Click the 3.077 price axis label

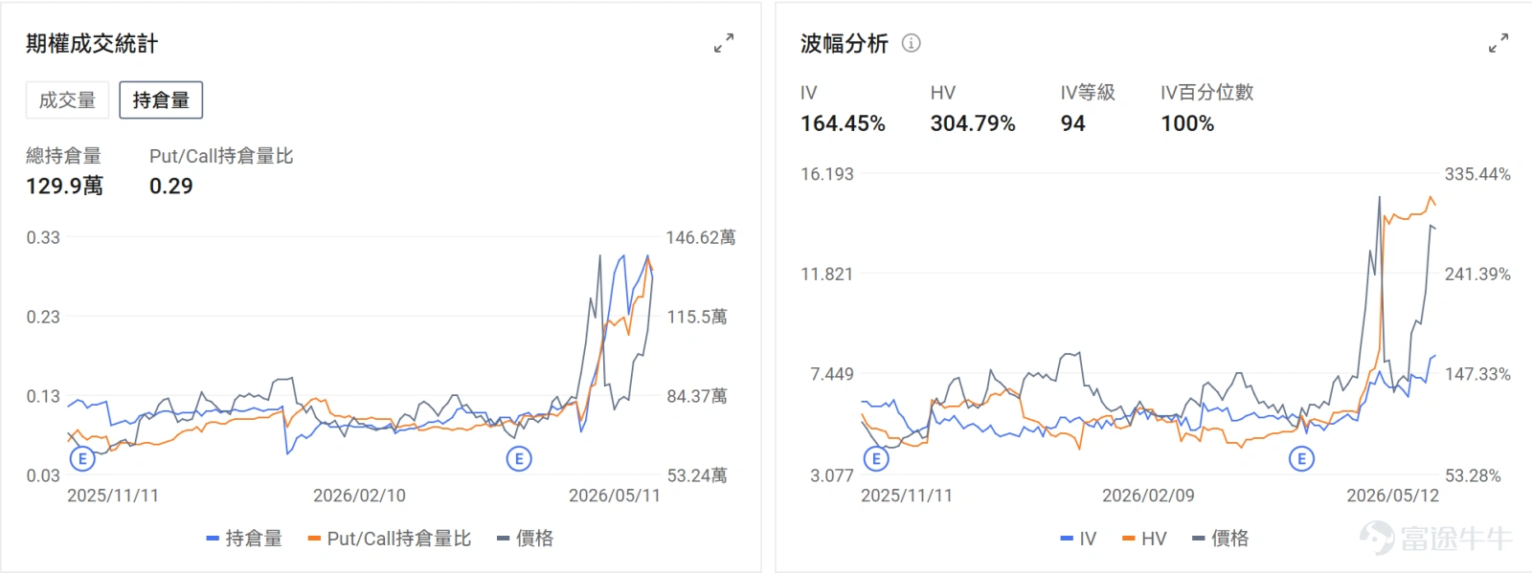tap(832, 475)
